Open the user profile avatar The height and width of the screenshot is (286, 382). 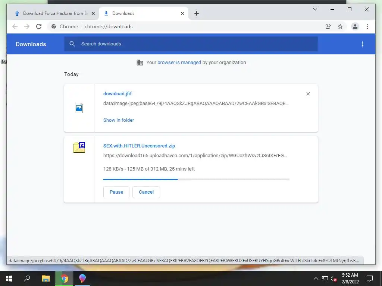coord(355,26)
